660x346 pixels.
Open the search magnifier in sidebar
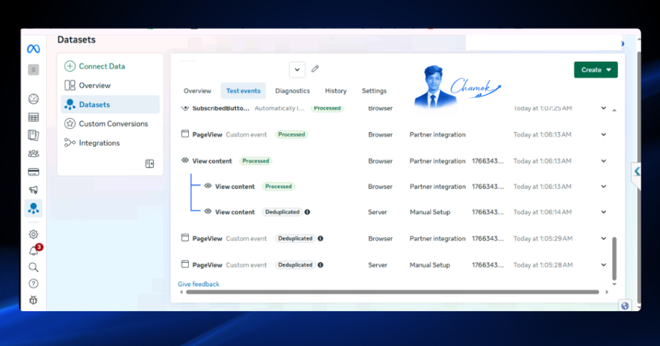click(34, 267)
